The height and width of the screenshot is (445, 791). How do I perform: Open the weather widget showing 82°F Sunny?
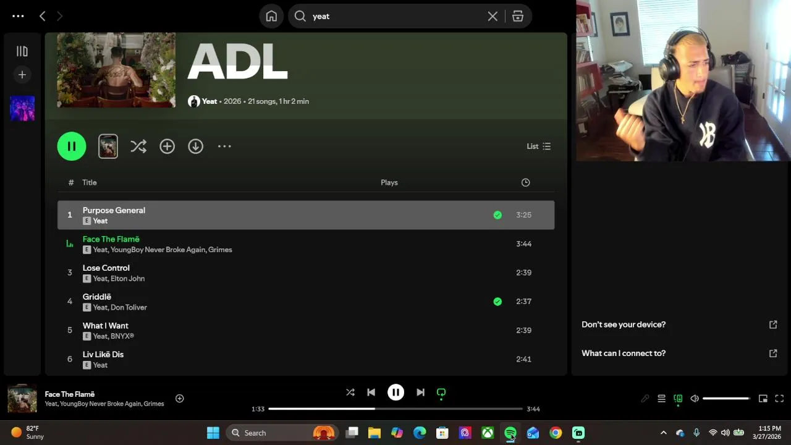(x=28, y=433)
